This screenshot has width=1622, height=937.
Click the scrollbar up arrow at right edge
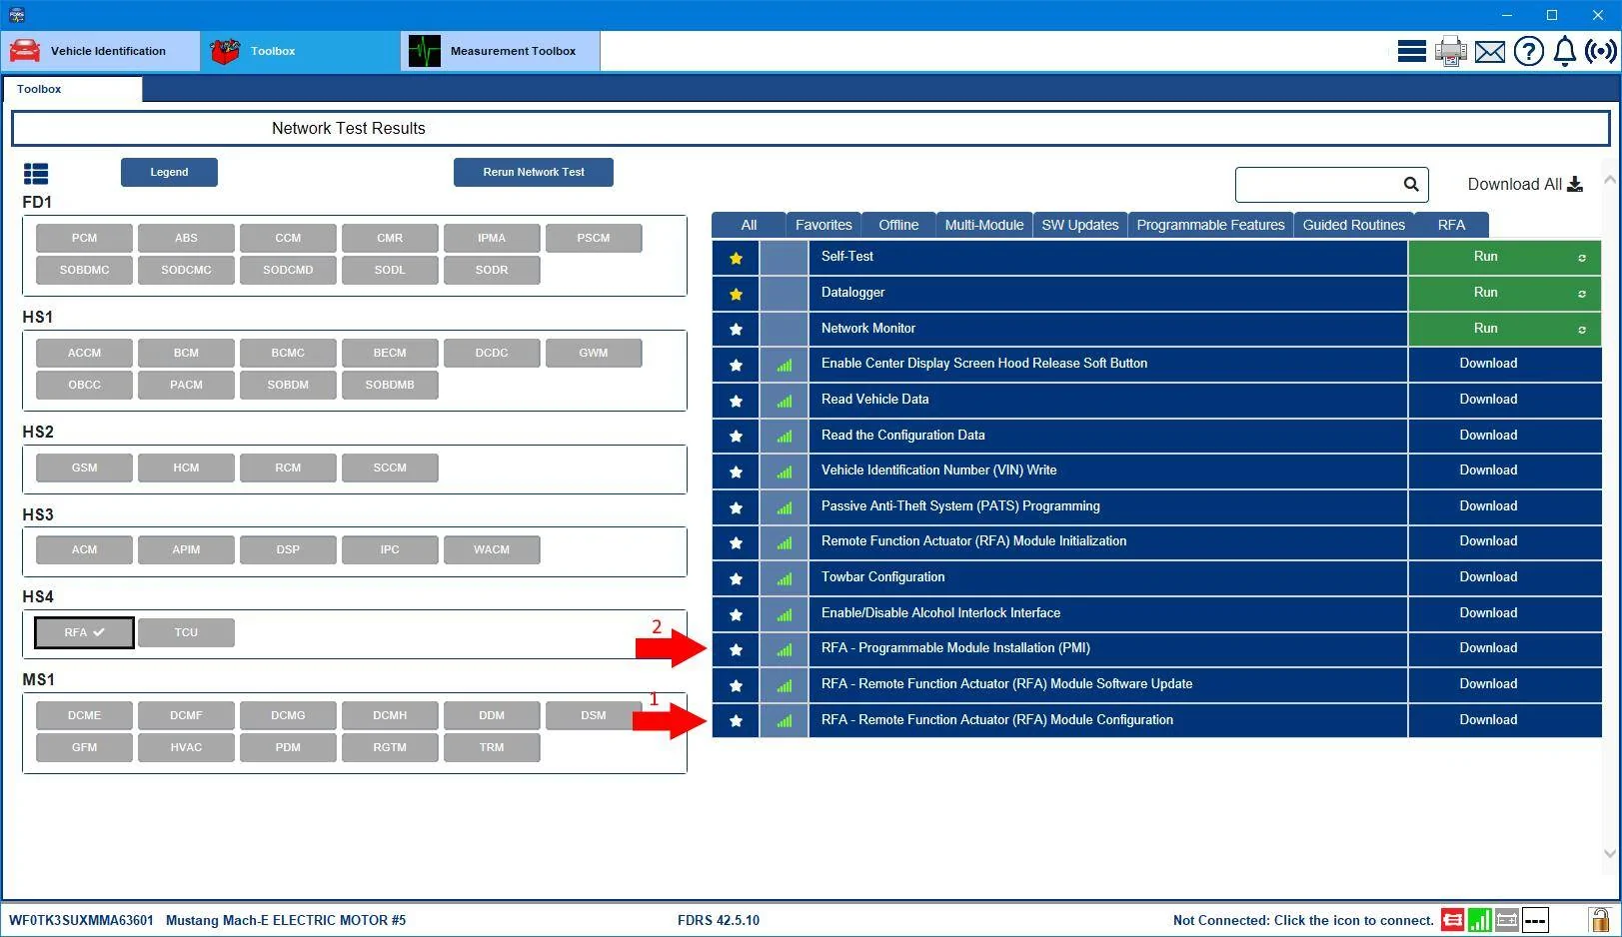click(1609, 180)
